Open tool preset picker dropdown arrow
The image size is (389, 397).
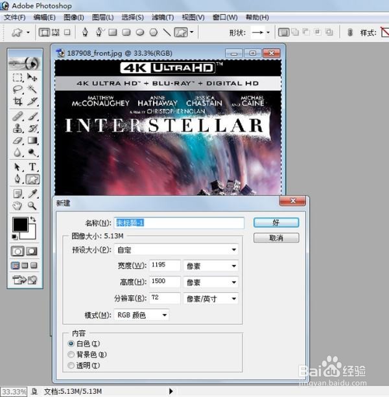[x=28, y=32]
